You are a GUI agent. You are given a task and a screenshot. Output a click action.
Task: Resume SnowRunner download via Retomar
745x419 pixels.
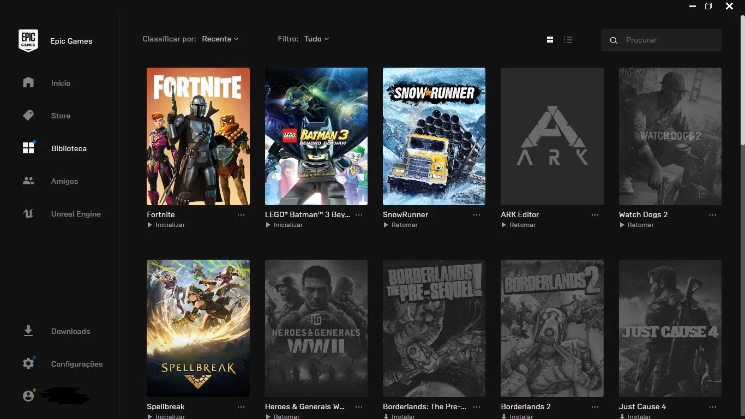coord(400,225)
